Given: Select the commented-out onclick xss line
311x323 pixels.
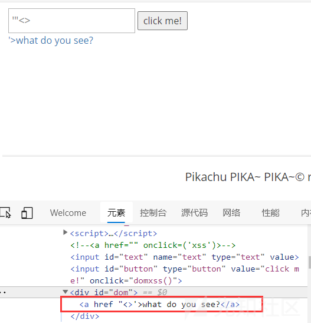Looking at the screenshot, I should click(153, 245).
